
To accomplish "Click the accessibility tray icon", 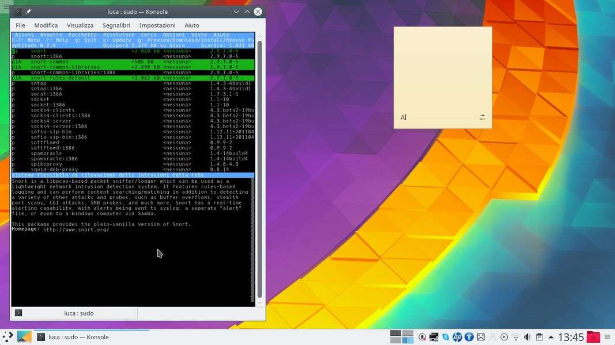I will pyautogui.click(x=469, y=337).
